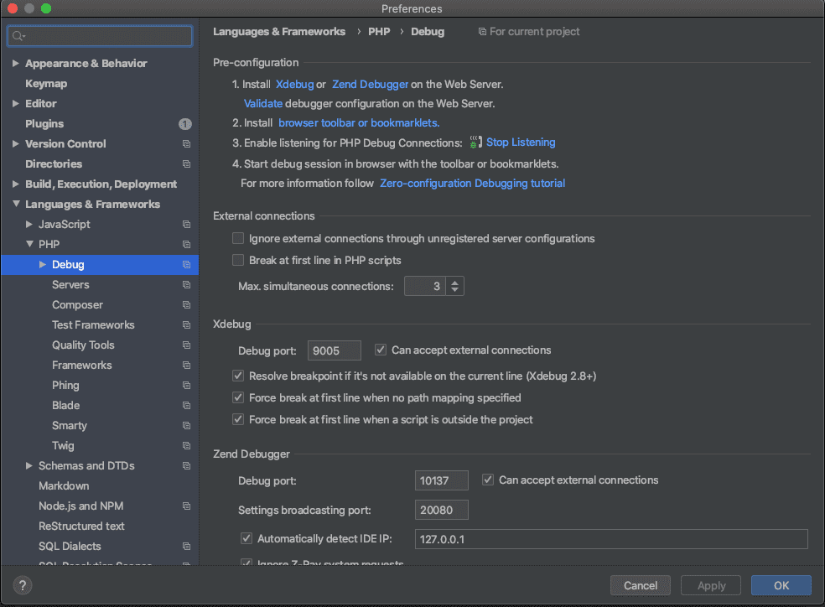This screenshot has height=607, width=825.
Task: Open the Keymap settings page
Action: pyautogui.click(x=46, y=84)
